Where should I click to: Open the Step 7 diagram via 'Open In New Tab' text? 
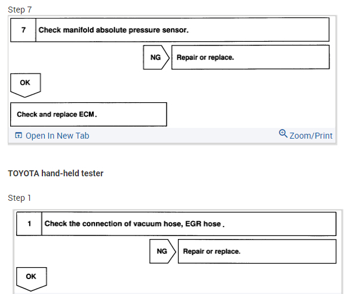[57, 136]
